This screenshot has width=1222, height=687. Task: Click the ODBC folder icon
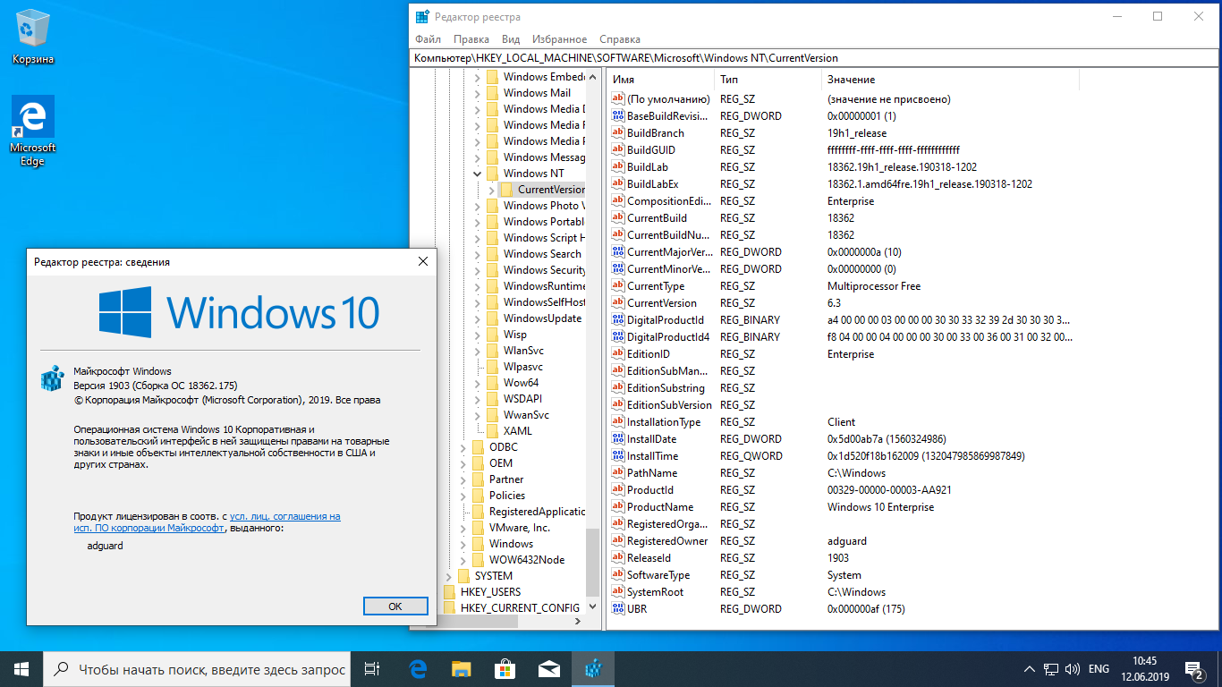[479, 446]
